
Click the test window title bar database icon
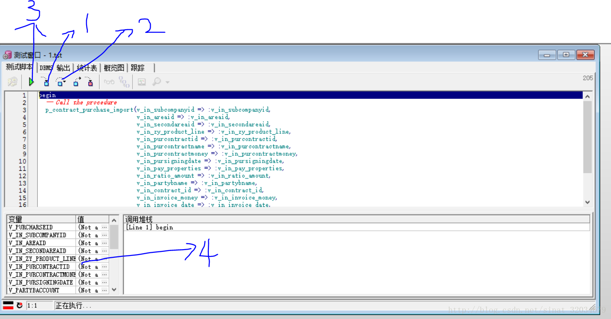[x=7, y=55]
